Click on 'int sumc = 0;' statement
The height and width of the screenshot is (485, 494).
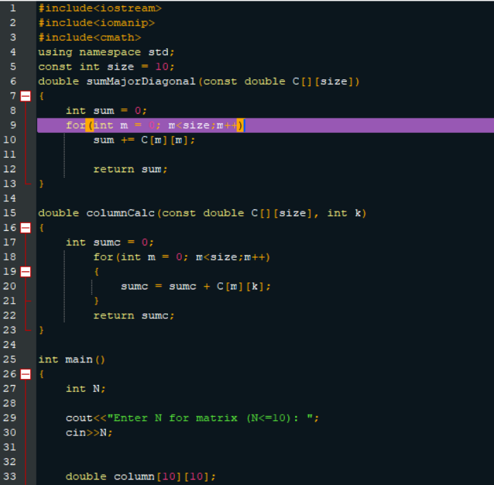110,242
